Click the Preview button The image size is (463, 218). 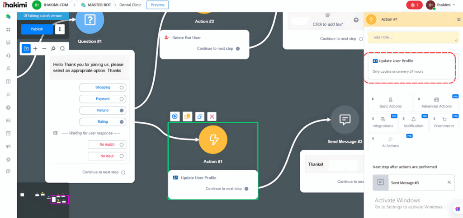[x=157, y=5]
